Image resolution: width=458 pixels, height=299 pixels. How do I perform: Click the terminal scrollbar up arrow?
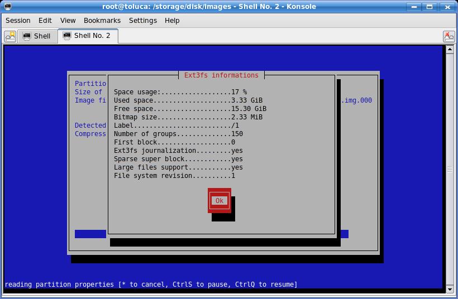[x=450, y=50]
